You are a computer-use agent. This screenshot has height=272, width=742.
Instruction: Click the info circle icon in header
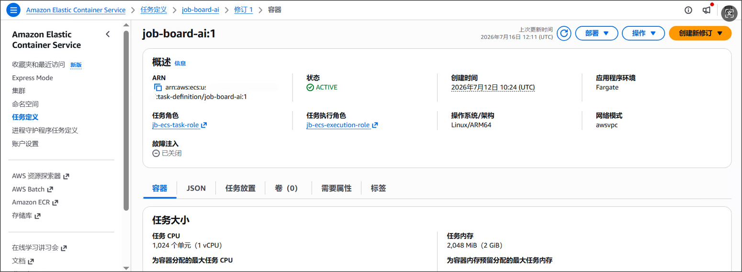[688, 10]
